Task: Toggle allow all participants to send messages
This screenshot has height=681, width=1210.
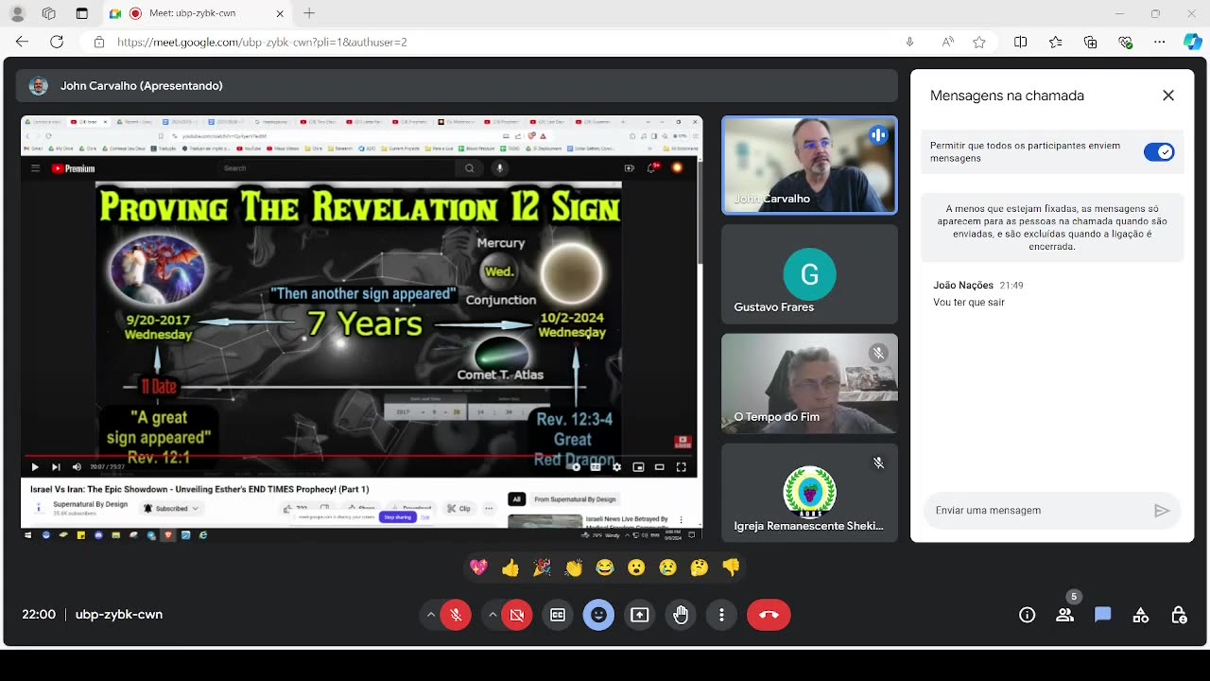Action: click(1159, 152)
